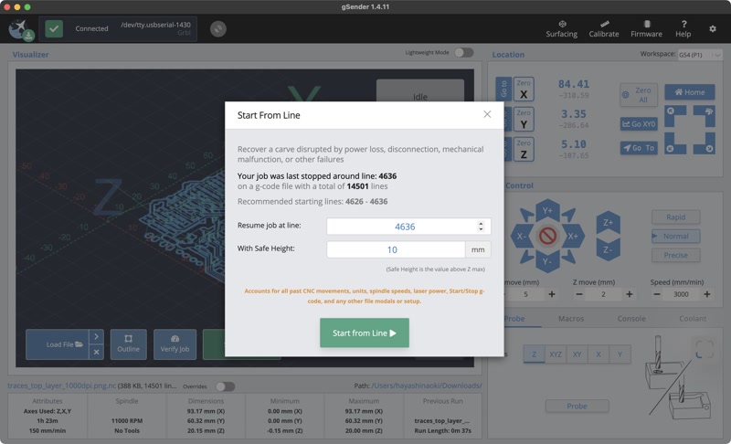Select Y probe axis option

coord(620,354)
